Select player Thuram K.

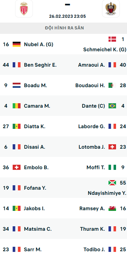tap(92, 229)
